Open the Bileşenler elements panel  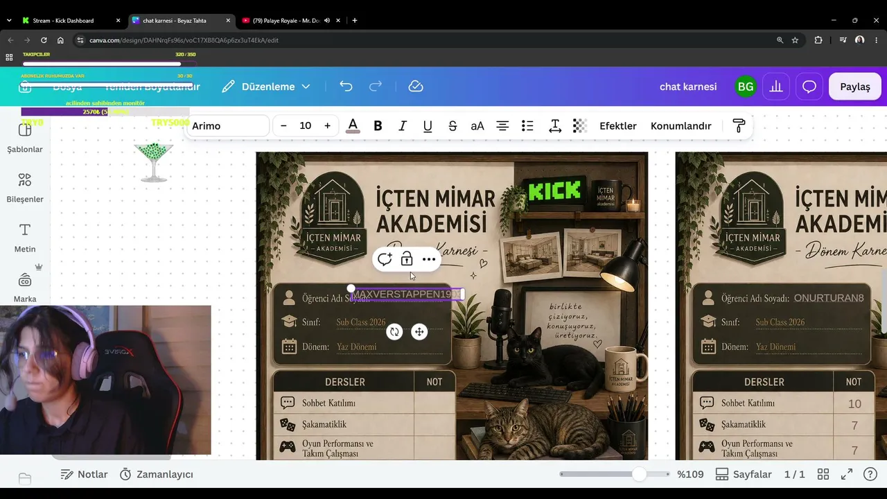coord(25,188)
